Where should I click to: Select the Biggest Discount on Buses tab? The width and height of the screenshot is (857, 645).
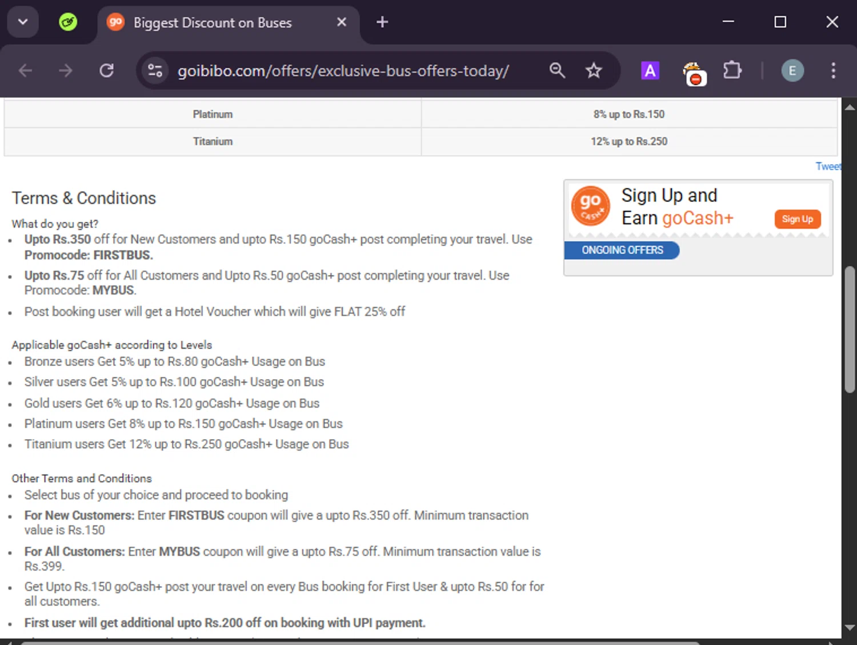tap(227, 23)
